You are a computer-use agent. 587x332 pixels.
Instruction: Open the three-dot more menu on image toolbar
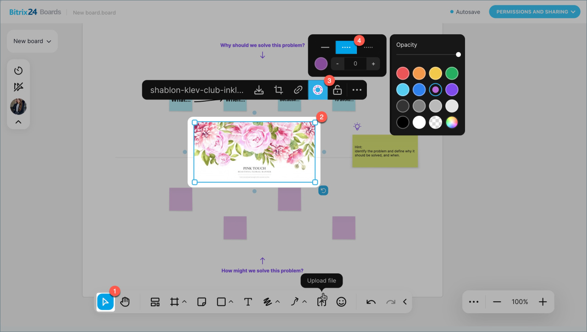pos(357,90)
